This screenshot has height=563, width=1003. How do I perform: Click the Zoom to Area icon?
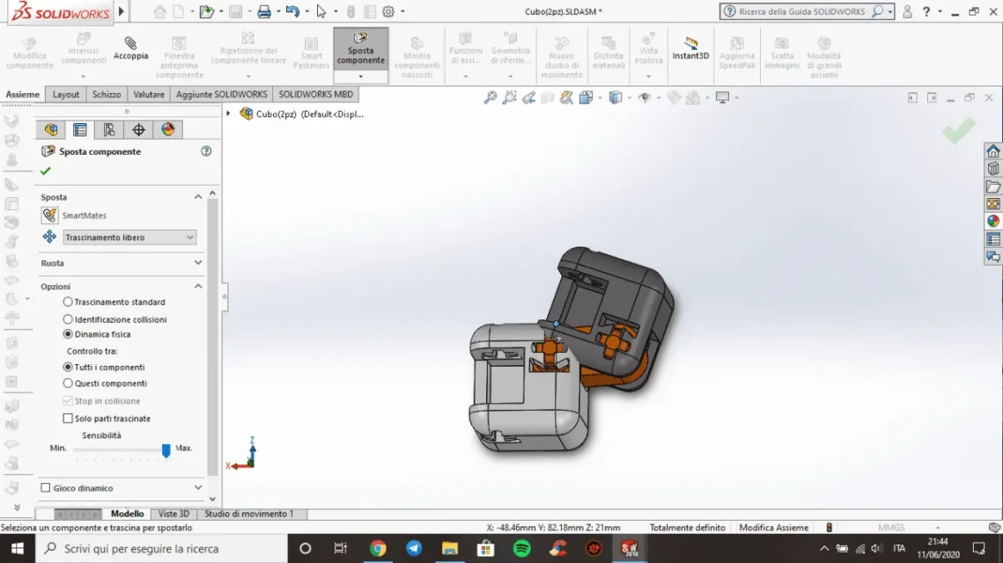click(x=509, y=98)
